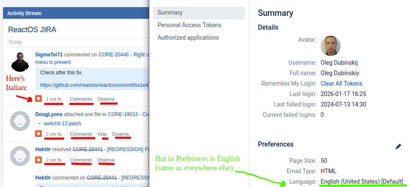
Task: Click Hekt0r's gray avatar
Action: (20, 156)
